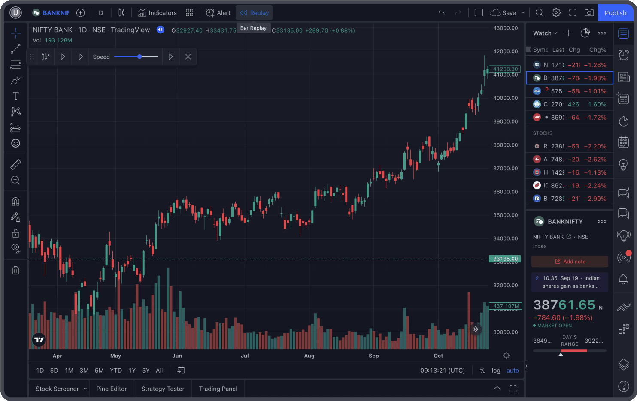Toggle magnet mode for drawings
This screenshot has width=637, height=401.
[15, 202]
